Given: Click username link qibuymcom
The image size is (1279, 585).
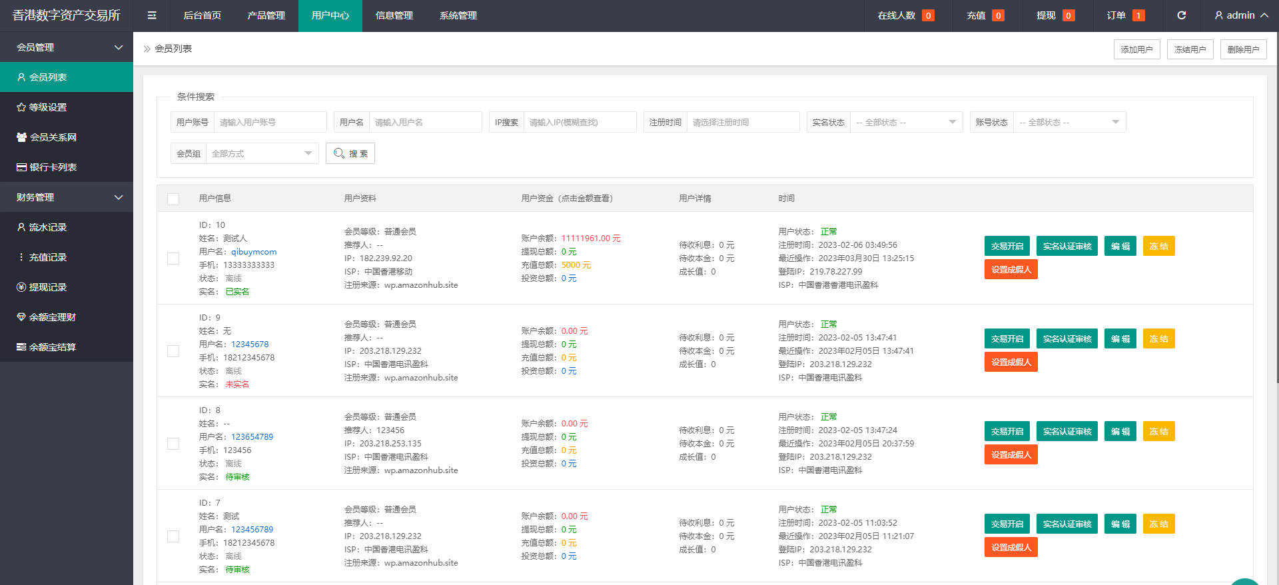Looking at the screenshot, I should tap(254, 252).
